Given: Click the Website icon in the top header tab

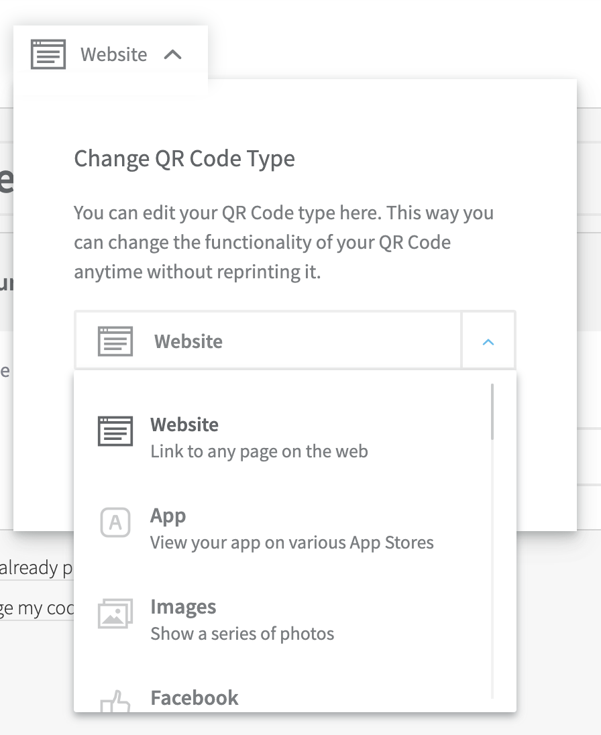Looking at the screenshot, I should point(48,54).
